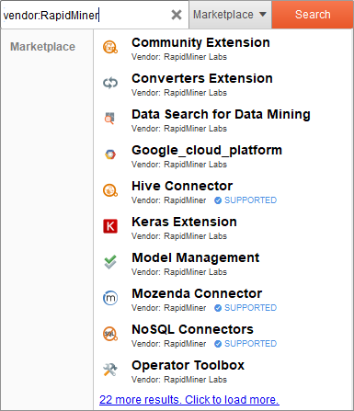
Task: Click the NoSQL Connectors icon
Action: pos(110,334)
